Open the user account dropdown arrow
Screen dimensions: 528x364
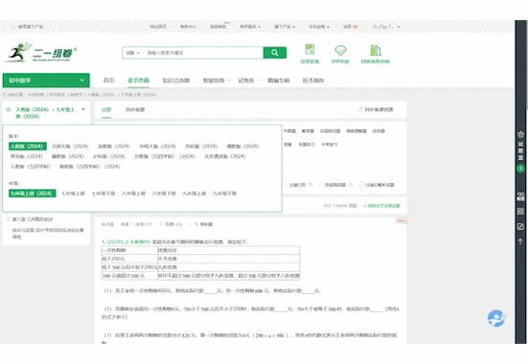coord(399,27)
